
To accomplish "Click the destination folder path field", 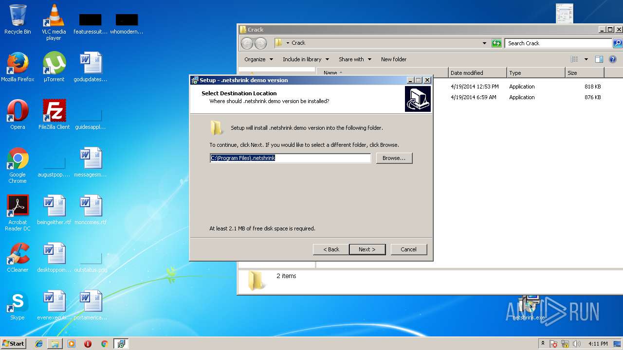I will click(x=290, y=158).
